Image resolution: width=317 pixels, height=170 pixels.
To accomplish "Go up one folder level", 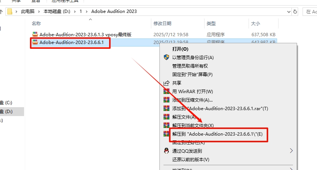I will click(1, 12).
